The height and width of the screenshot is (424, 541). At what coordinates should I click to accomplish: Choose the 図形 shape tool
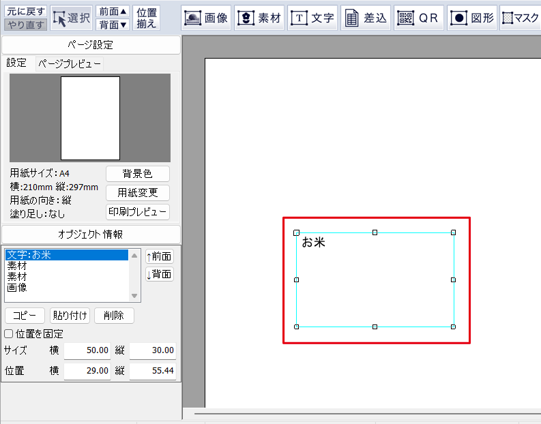click(x=472, y=18)
